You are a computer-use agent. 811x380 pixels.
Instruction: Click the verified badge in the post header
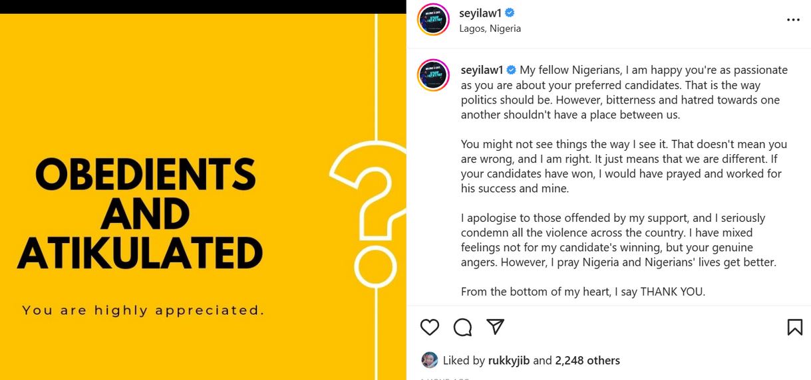click(x=510, y=13)
